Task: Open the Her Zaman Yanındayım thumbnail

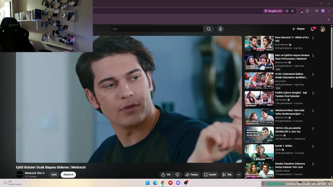Action: (x=259, y=117)
